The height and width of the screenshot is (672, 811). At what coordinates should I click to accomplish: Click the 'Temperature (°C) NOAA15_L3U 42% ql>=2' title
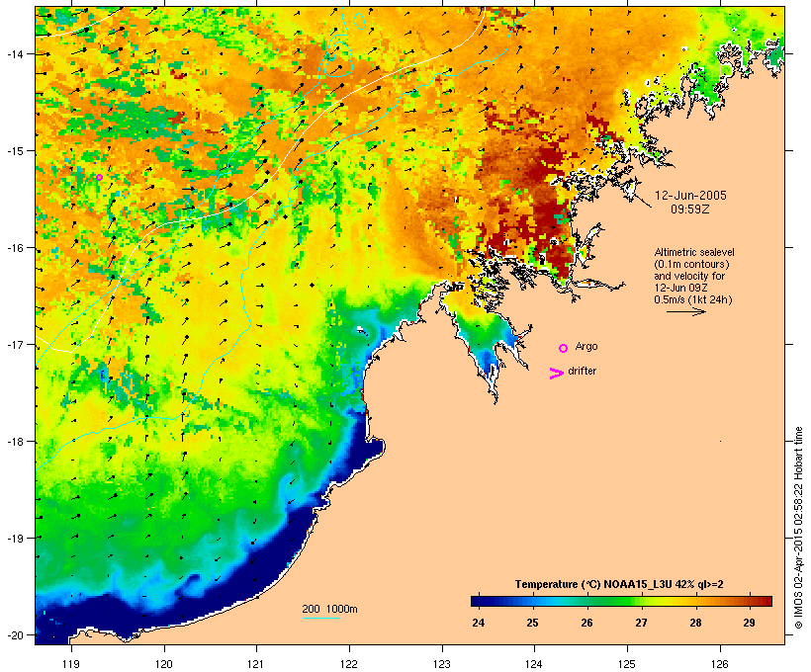619,585
